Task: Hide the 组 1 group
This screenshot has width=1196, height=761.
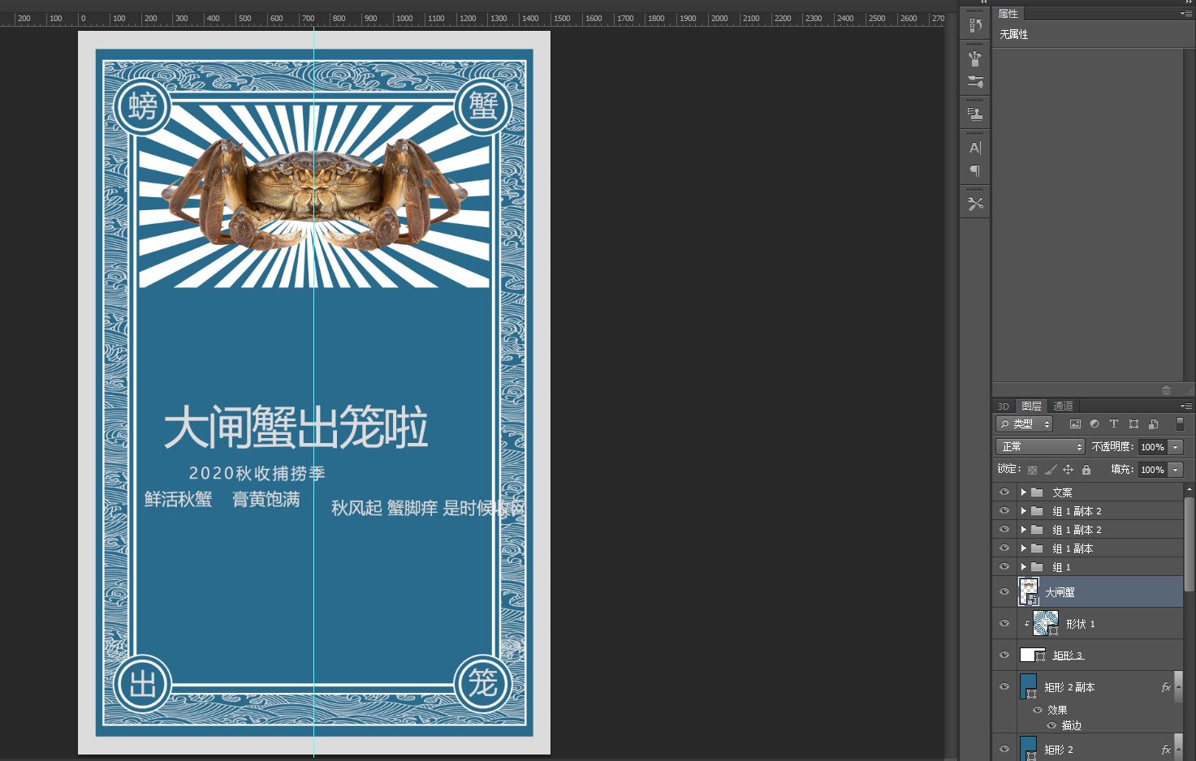Action: pyautogui.click(x=1004, y=567)
